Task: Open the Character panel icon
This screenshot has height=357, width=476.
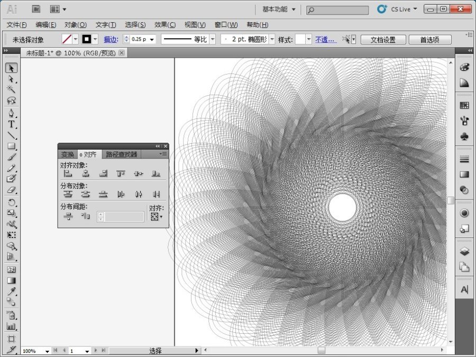Action: point(464,289)
